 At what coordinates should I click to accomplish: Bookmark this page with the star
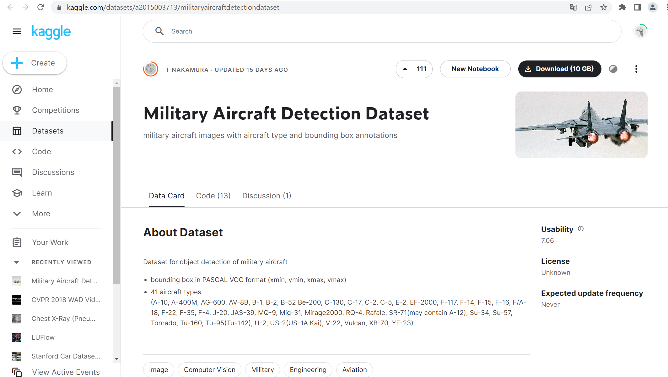(603, 7)
